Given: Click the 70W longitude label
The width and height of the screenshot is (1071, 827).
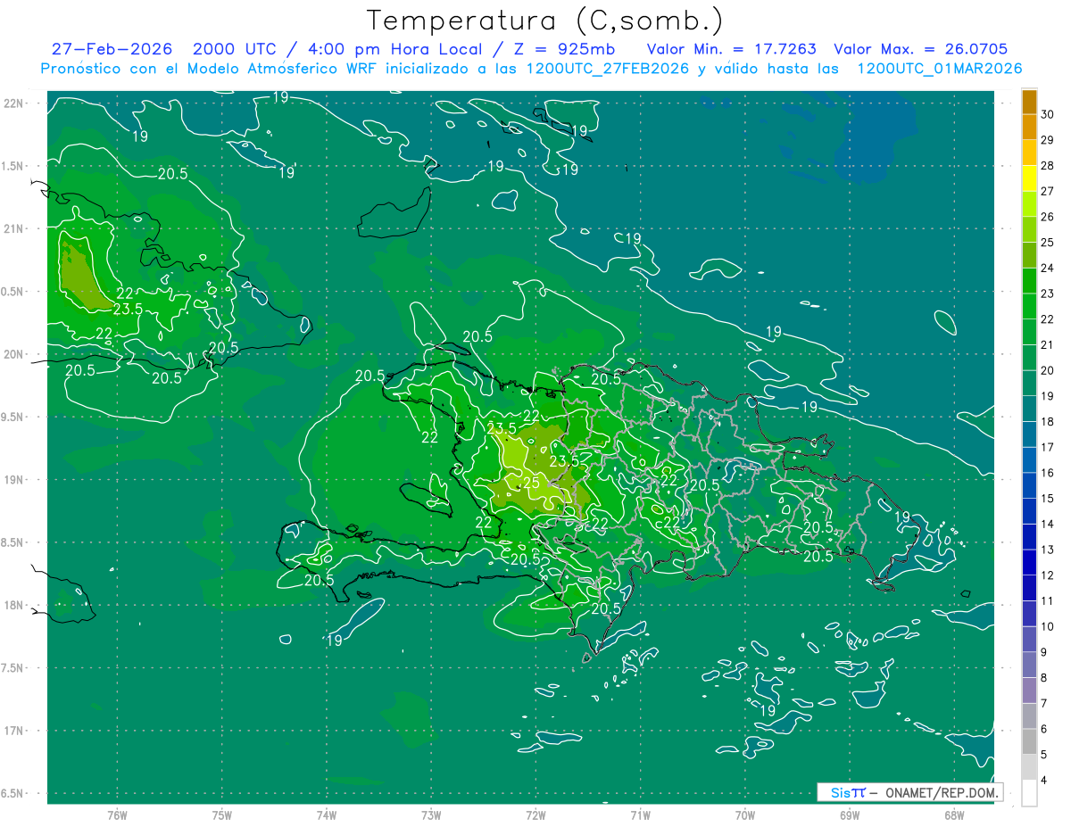Looking at the screenshot, I should pos(744,815).
